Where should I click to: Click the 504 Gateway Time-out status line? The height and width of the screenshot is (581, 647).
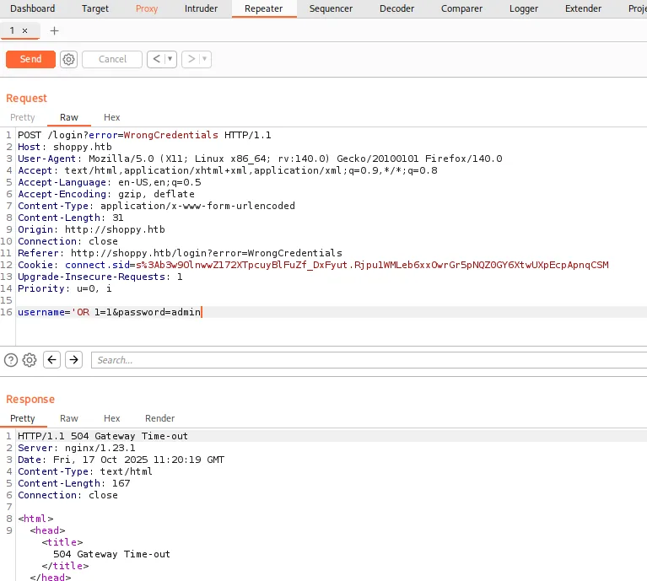103,436
